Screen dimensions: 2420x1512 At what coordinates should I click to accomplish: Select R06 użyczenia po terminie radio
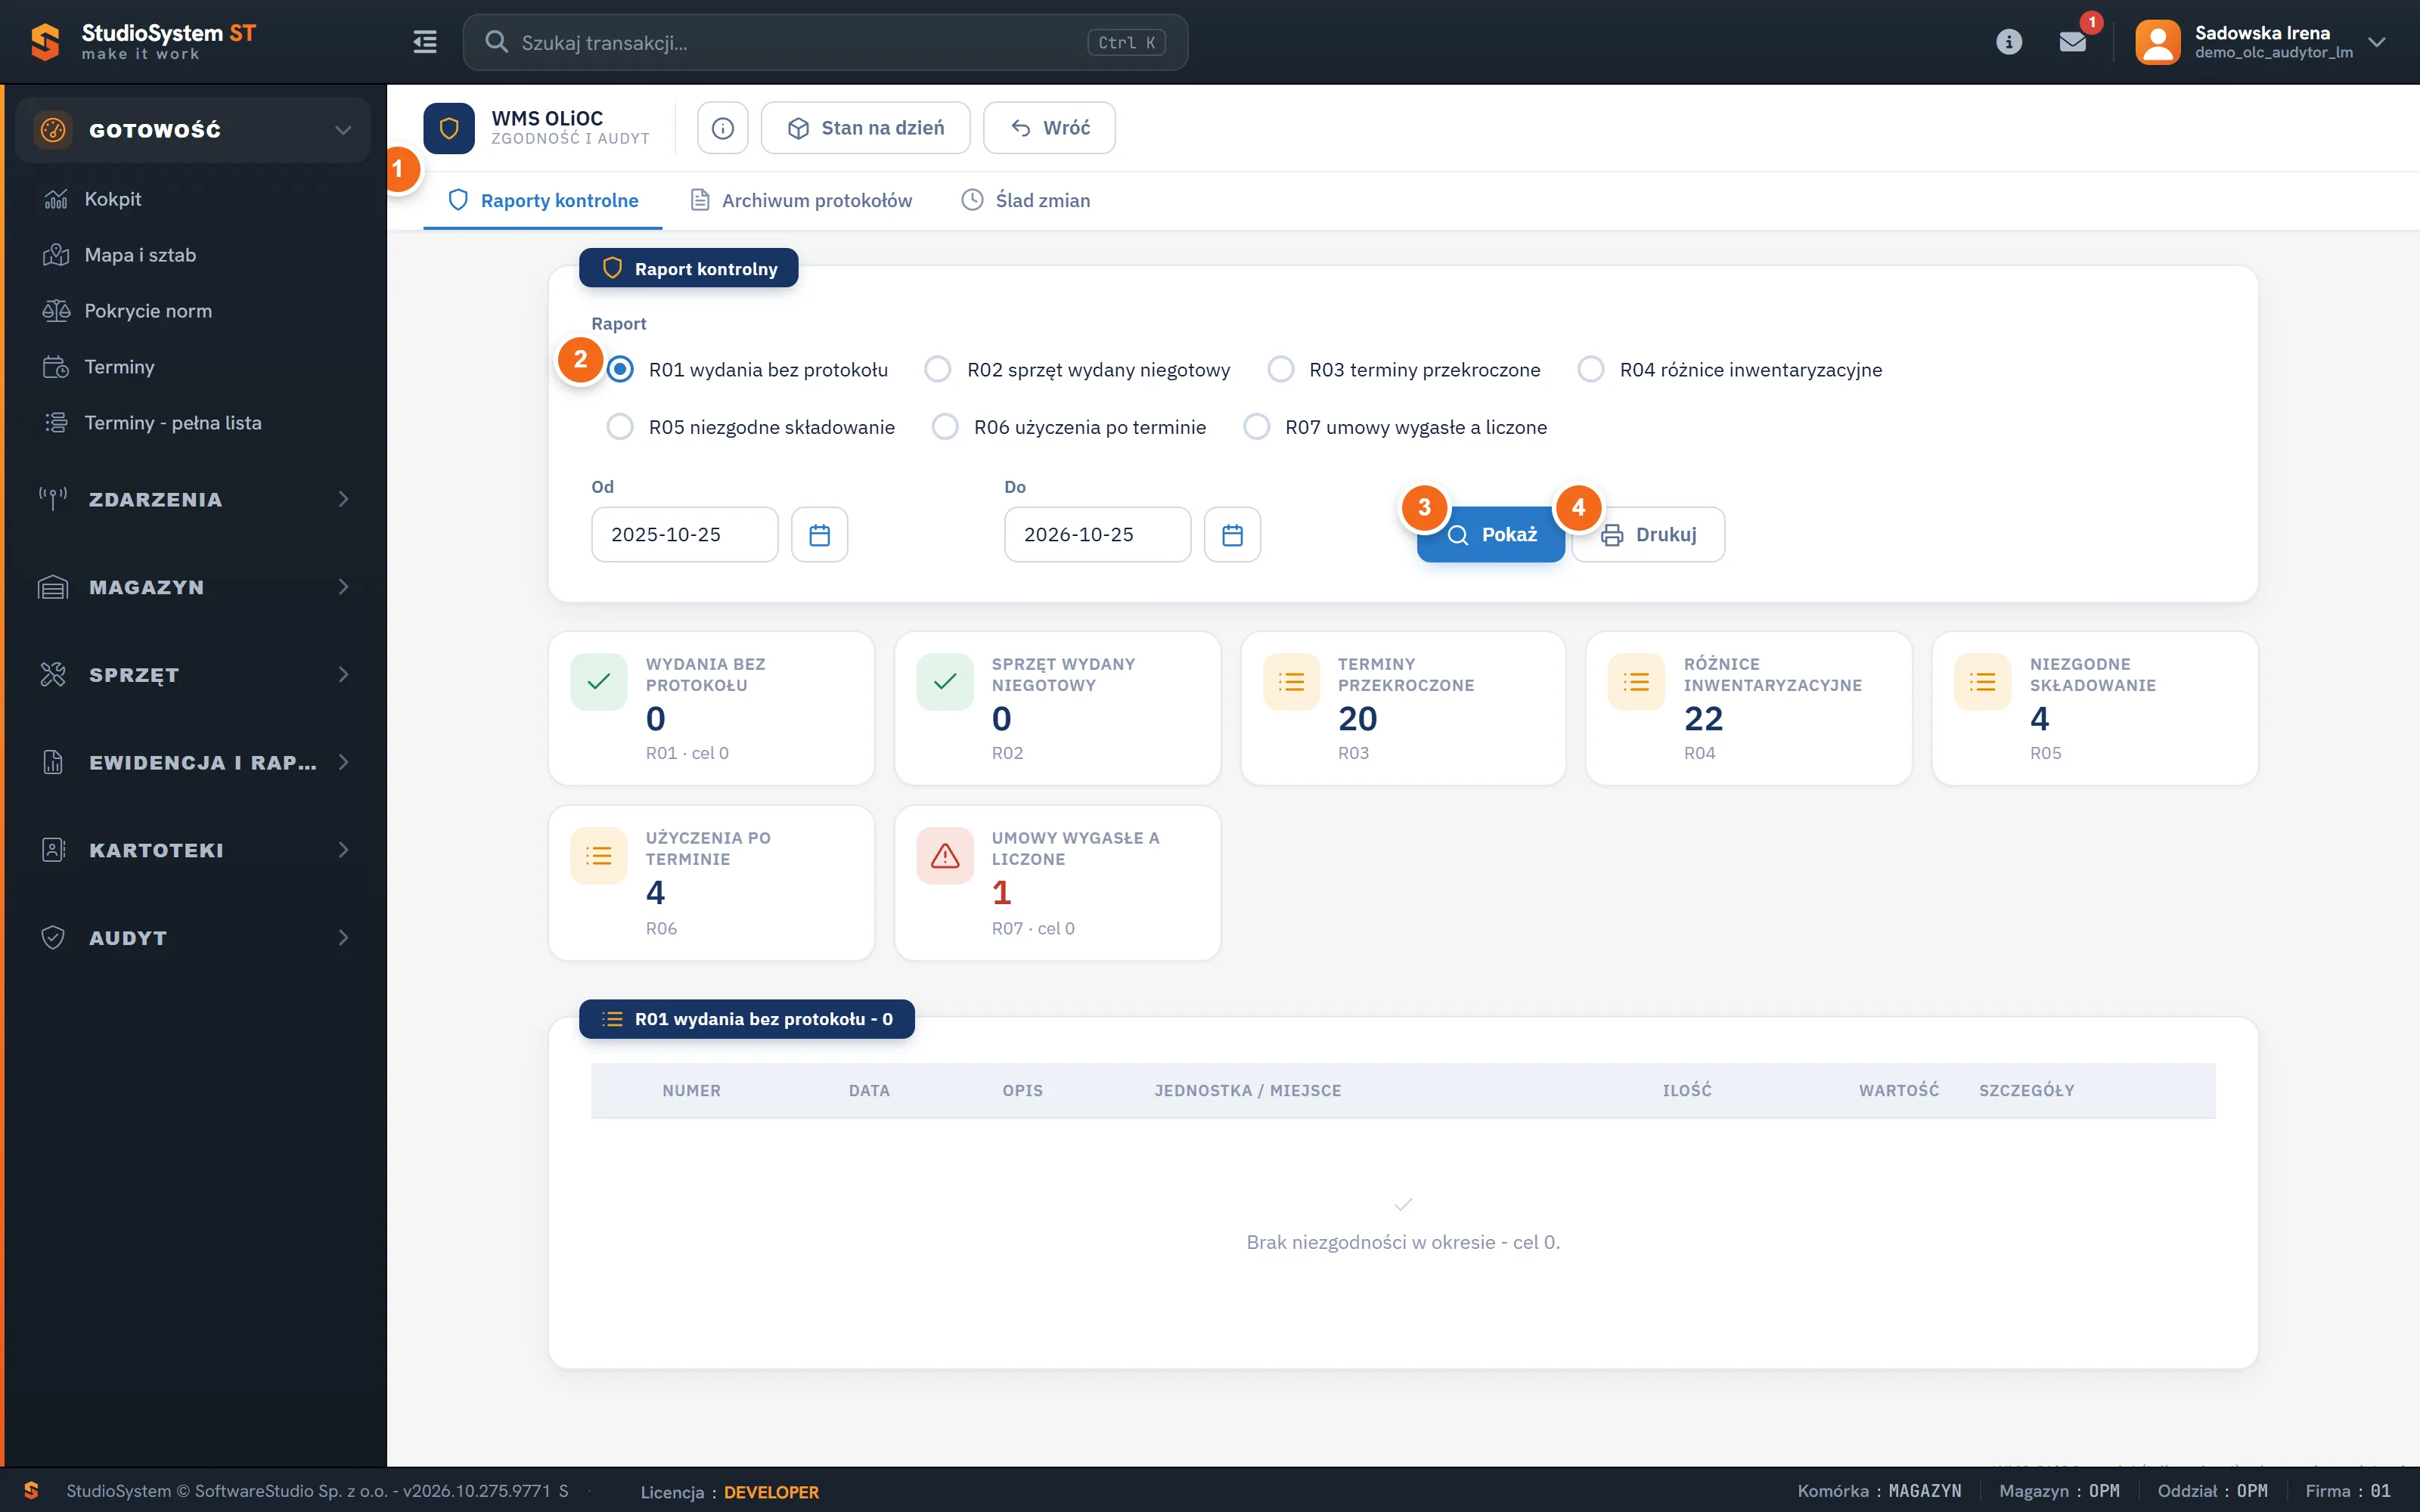pos(945,427)
